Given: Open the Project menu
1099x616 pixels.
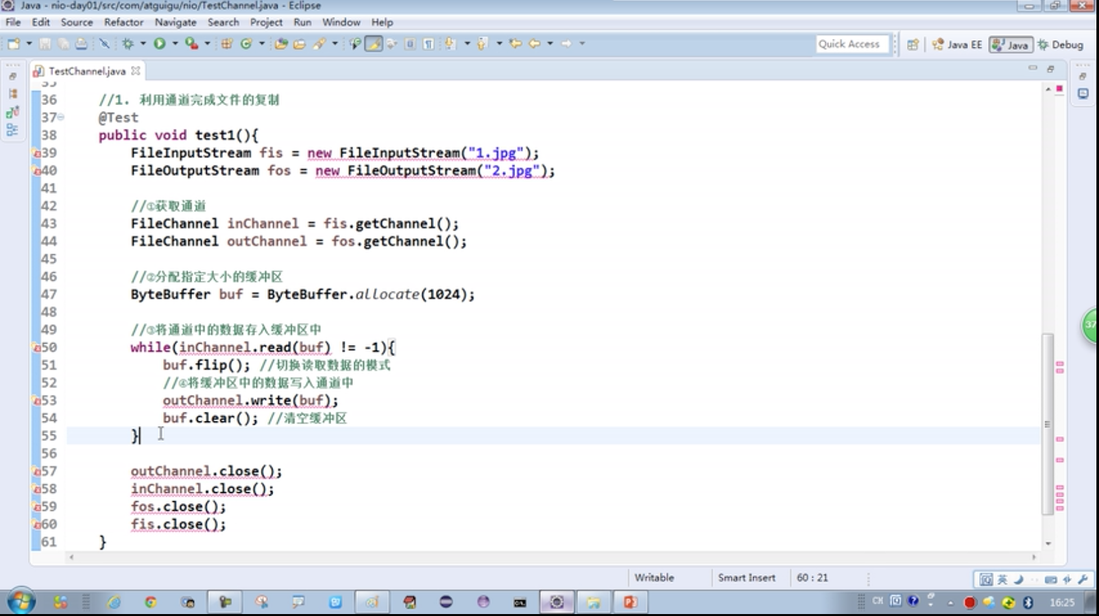Looking at the screenshot, I should point(266,22).
